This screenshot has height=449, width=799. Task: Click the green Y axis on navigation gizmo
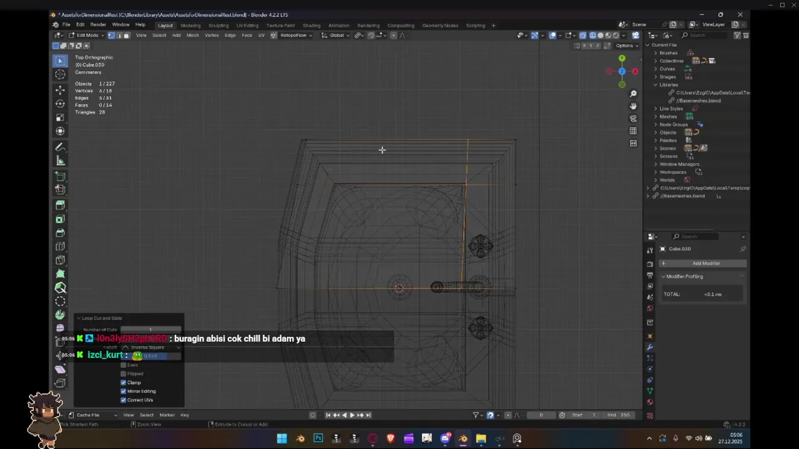(622, 58)
